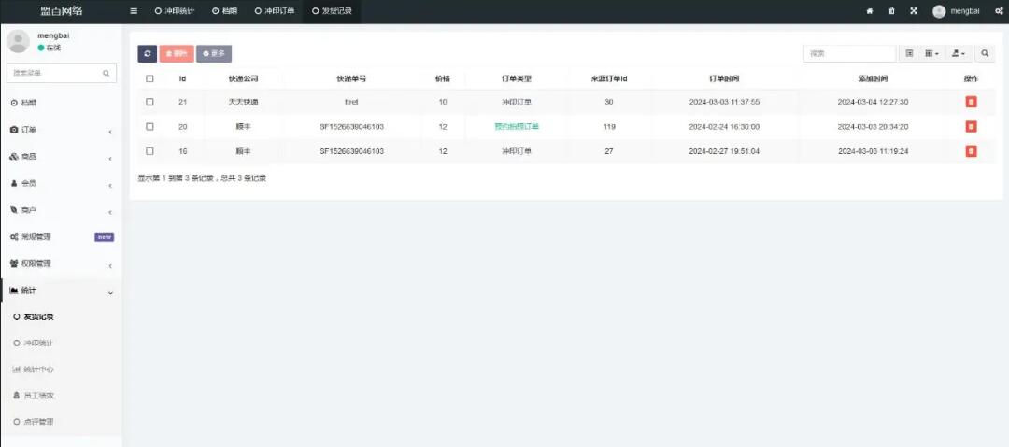Click the refresh button in table toolbar

point(147,54)
